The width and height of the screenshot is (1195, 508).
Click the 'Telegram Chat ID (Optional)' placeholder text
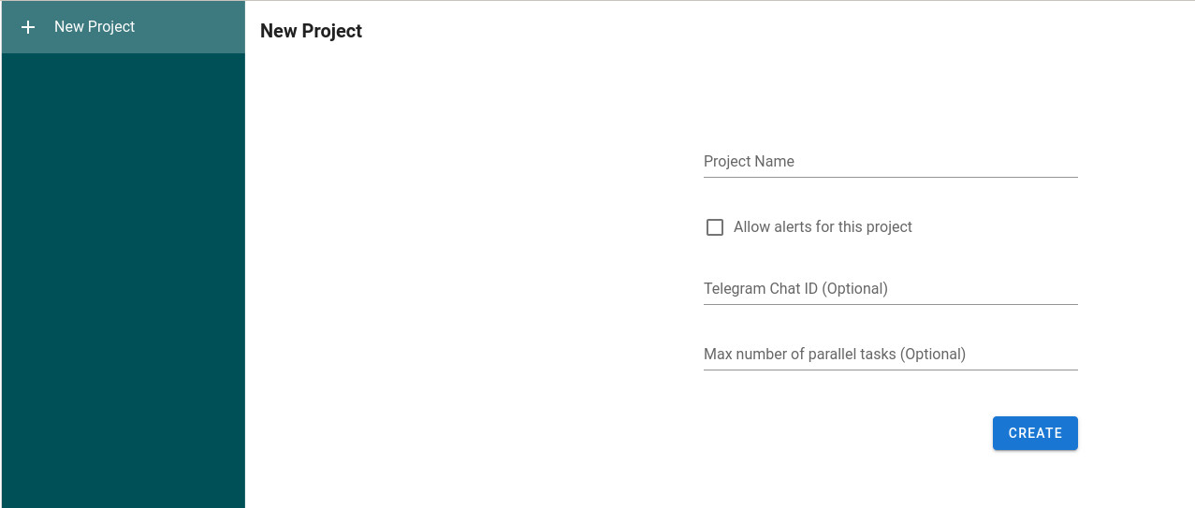795,288
